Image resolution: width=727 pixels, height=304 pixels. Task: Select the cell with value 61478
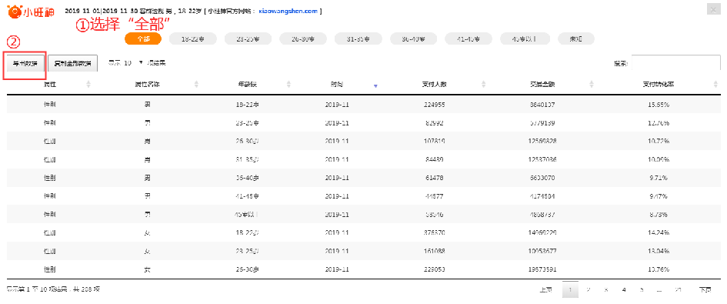click(x=435, y=178)
